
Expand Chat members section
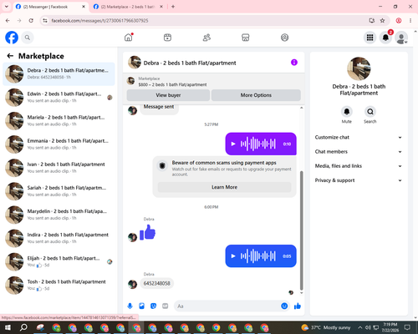[x=359, y=152]
